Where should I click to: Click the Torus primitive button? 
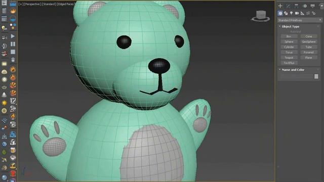(289, 53)
